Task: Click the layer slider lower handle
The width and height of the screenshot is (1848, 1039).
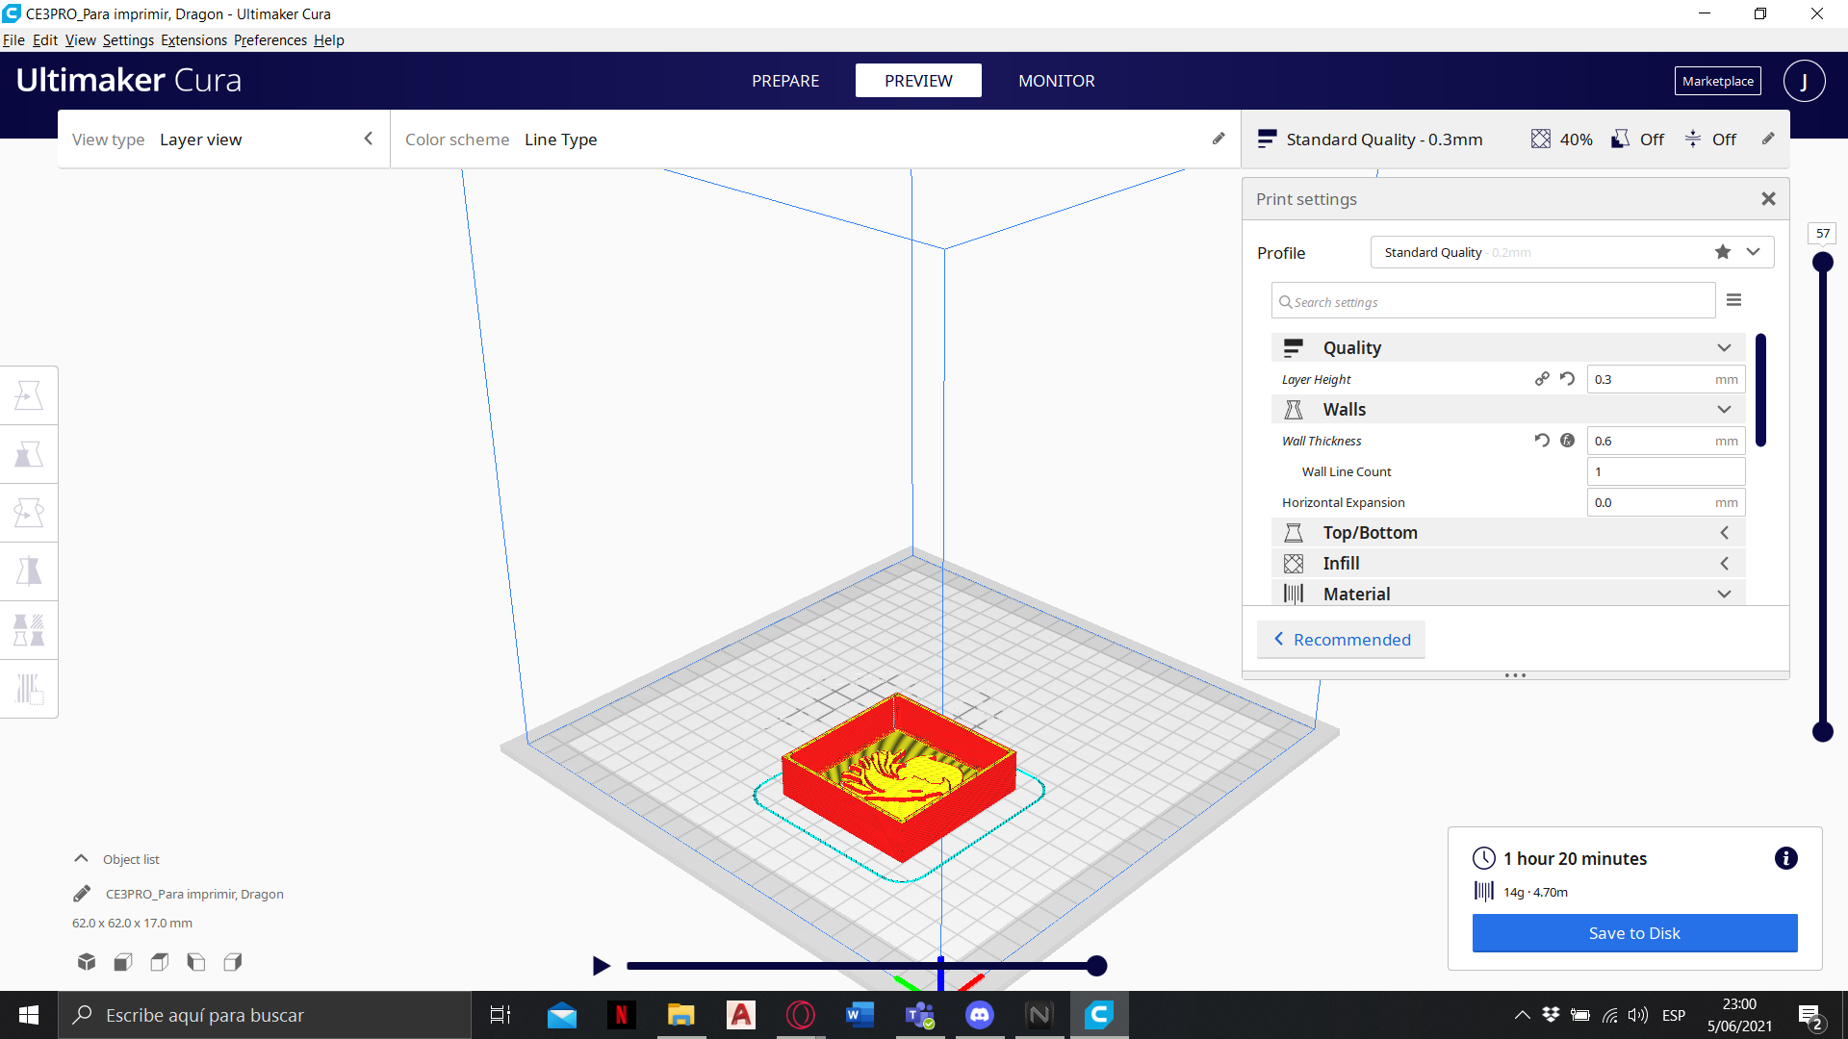Action: coord(1822,732)
